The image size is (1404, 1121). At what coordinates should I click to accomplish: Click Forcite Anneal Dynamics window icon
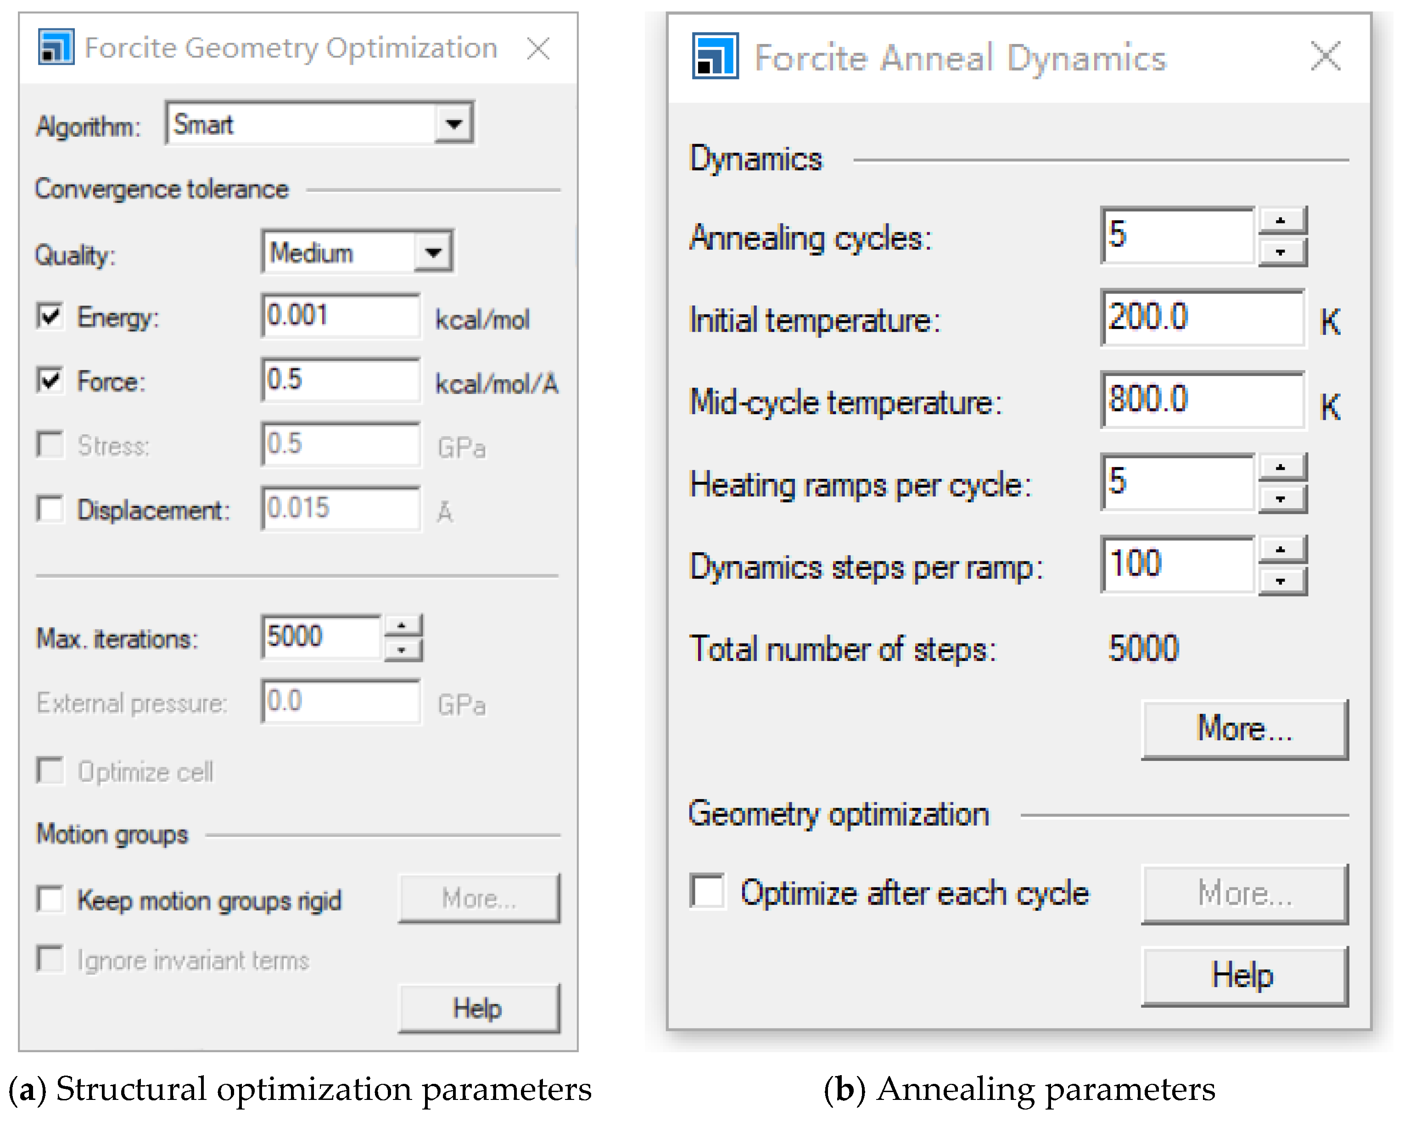coord(715,56)
